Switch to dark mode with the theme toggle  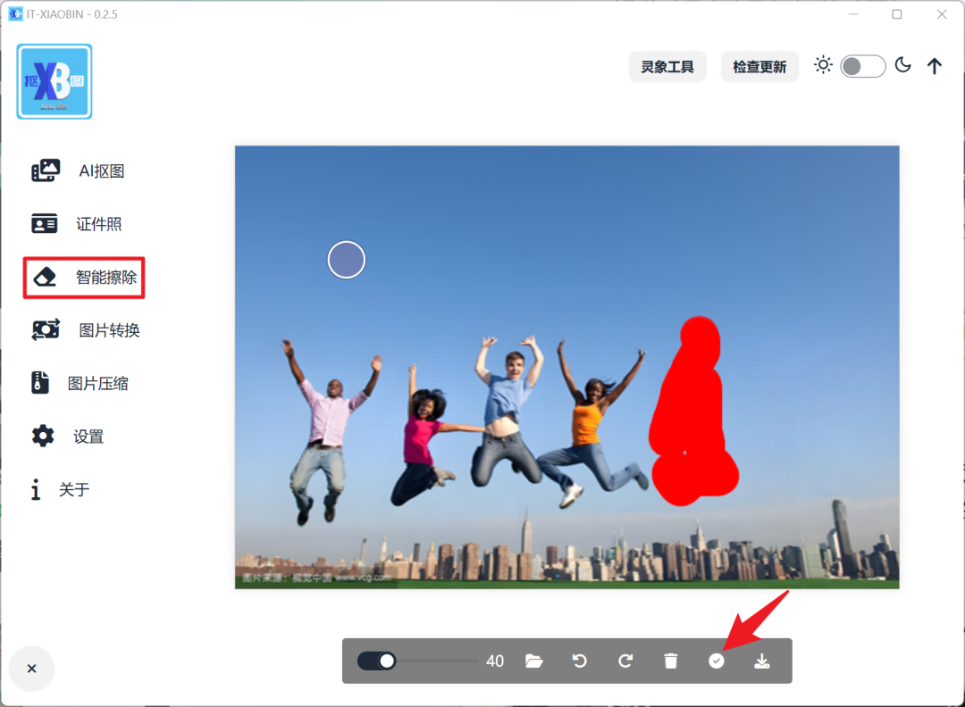point(902,65)
